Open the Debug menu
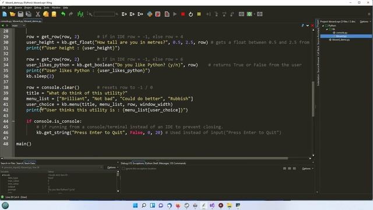This screenshot has height=210, width=373. 37,8
